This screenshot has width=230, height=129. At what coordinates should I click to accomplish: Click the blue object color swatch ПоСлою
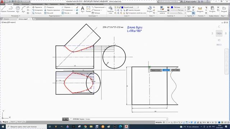point(172,7)
